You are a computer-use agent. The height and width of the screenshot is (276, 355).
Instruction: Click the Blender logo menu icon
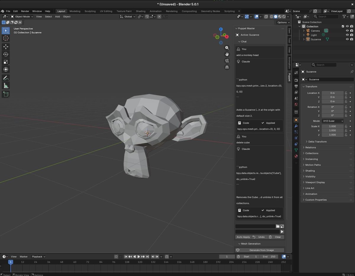(x=2, y=11)
